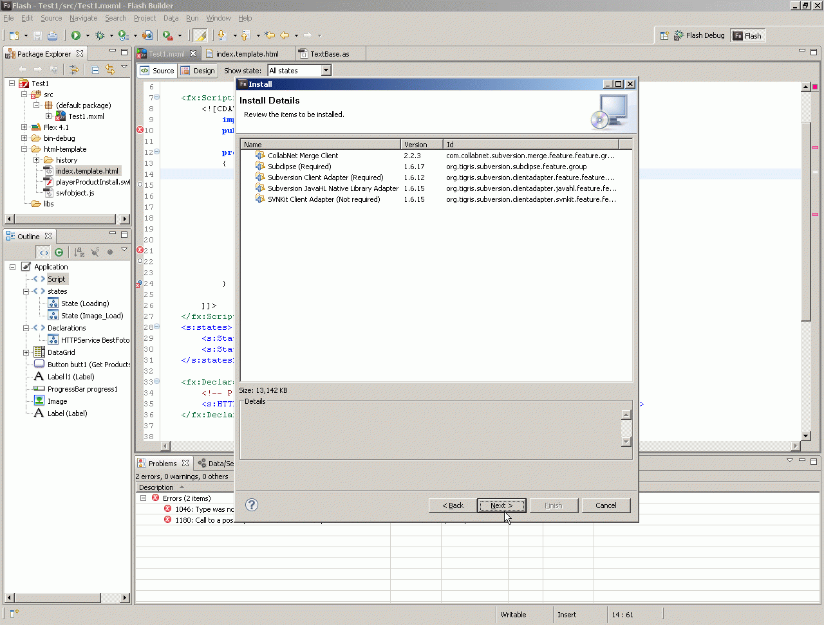Click the Print toolbar icon
The height and width of the screenshot is (625, 824).
(52, 35)
